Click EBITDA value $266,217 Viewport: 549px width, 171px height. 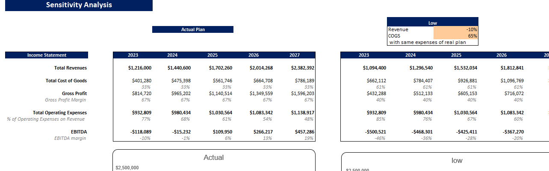click(x=263, y=132)
